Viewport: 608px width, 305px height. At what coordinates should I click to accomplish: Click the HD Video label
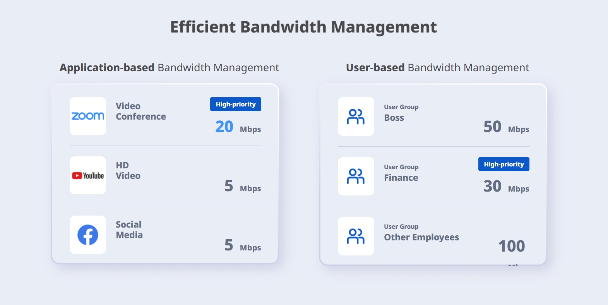pyautogui.click(x=128, y=171)
